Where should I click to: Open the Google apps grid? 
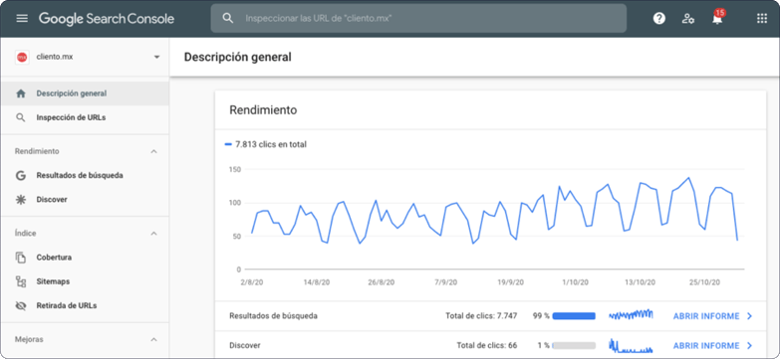click(762, 18)
